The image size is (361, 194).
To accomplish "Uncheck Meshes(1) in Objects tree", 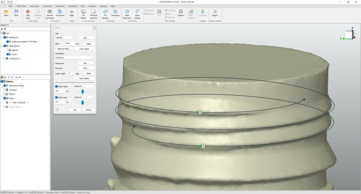I will pos(5,37).
